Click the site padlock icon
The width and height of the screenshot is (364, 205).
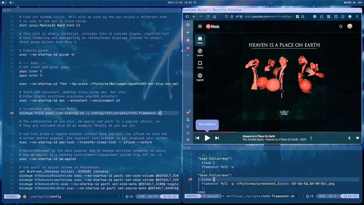point(232,16)
